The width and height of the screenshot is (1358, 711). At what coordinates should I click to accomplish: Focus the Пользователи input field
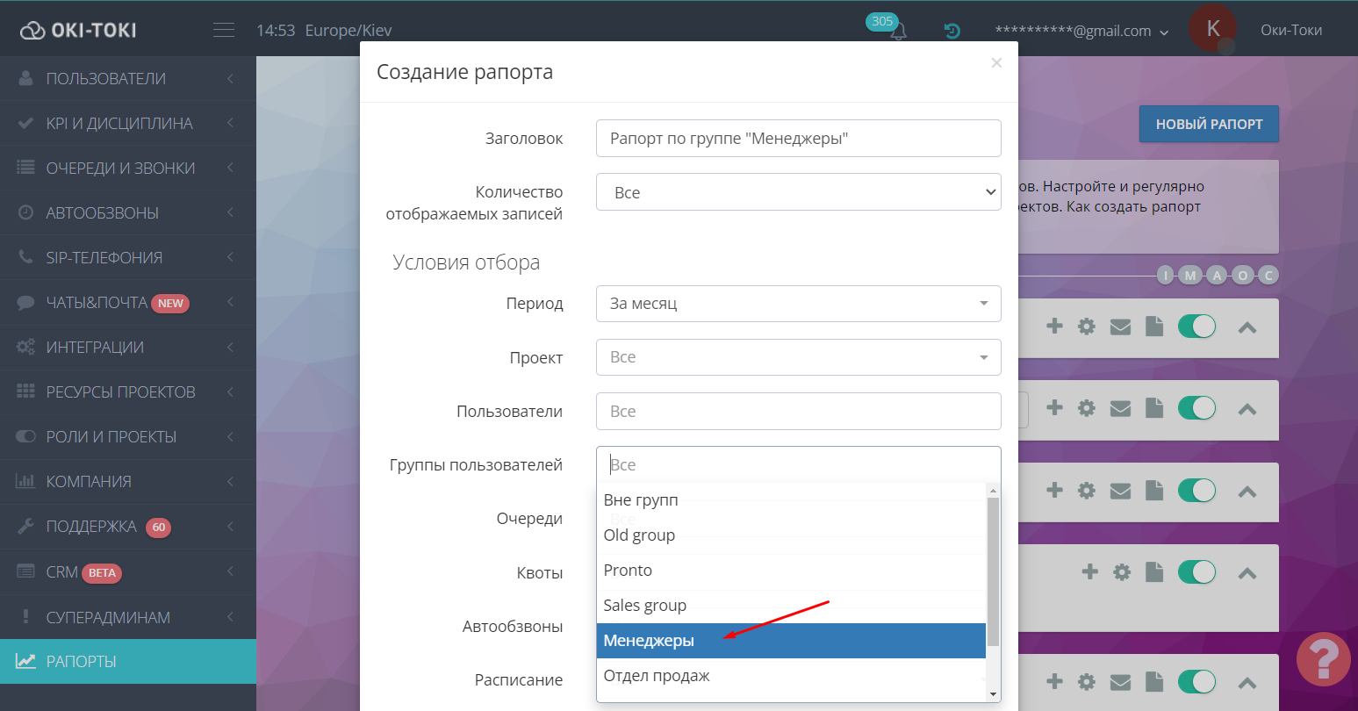(798, 411)
